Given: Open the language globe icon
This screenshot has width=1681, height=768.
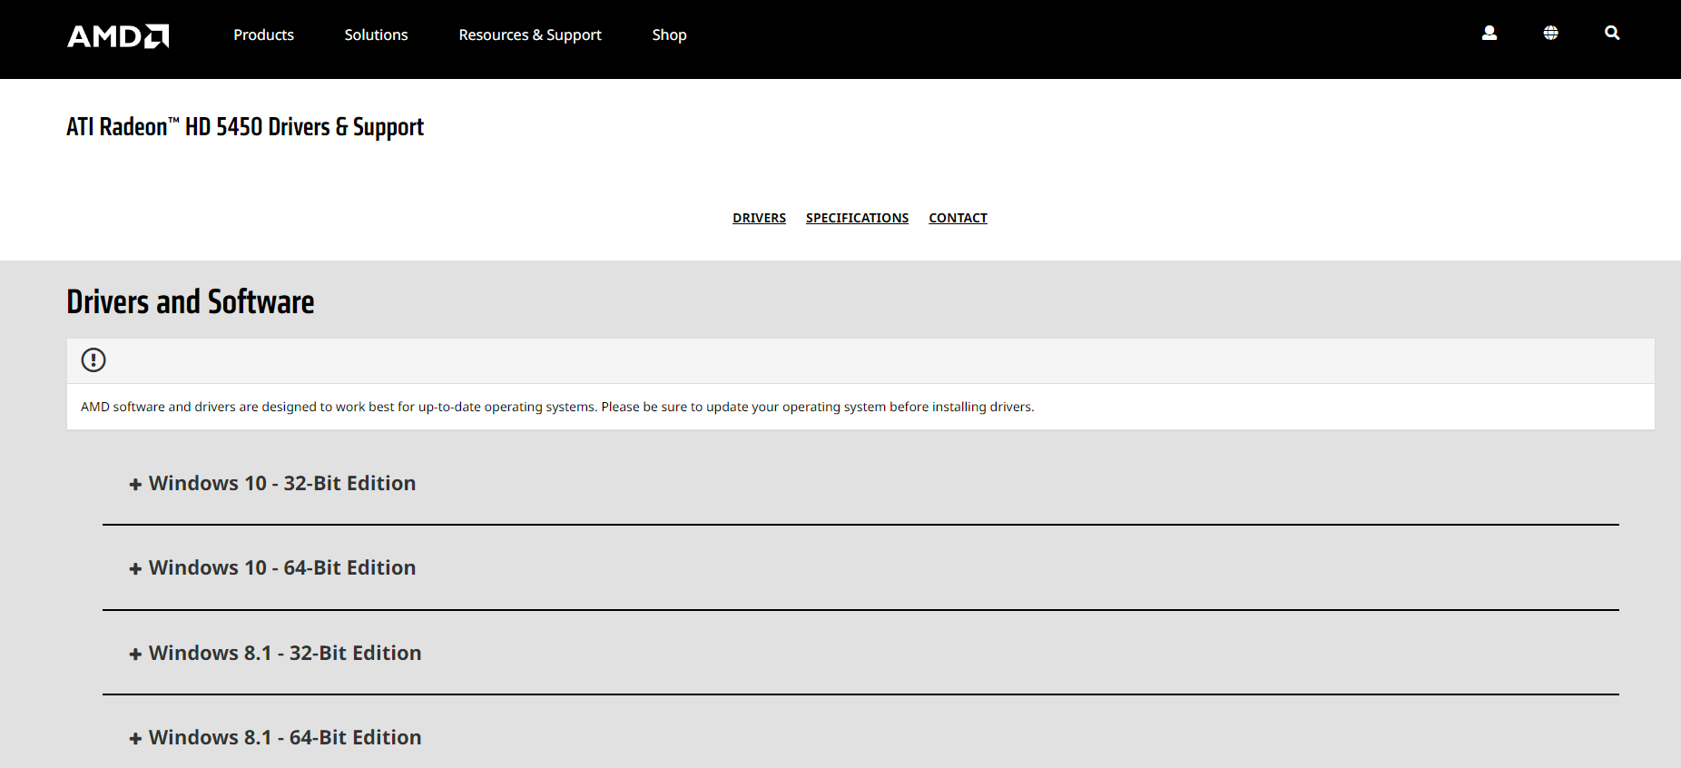Looking at the screenshot, I should click(x=1551, y=33).
